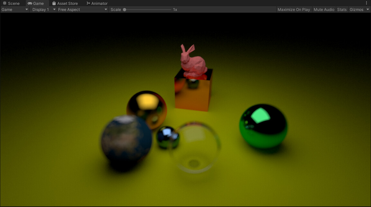Click the grid icon on the Scene tab

5,3
